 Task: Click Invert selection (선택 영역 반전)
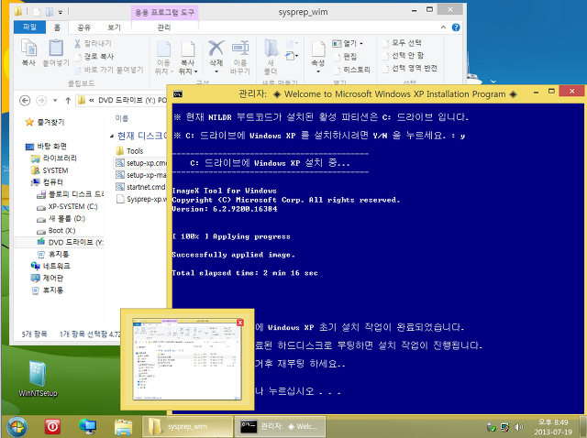click(410, 68)
